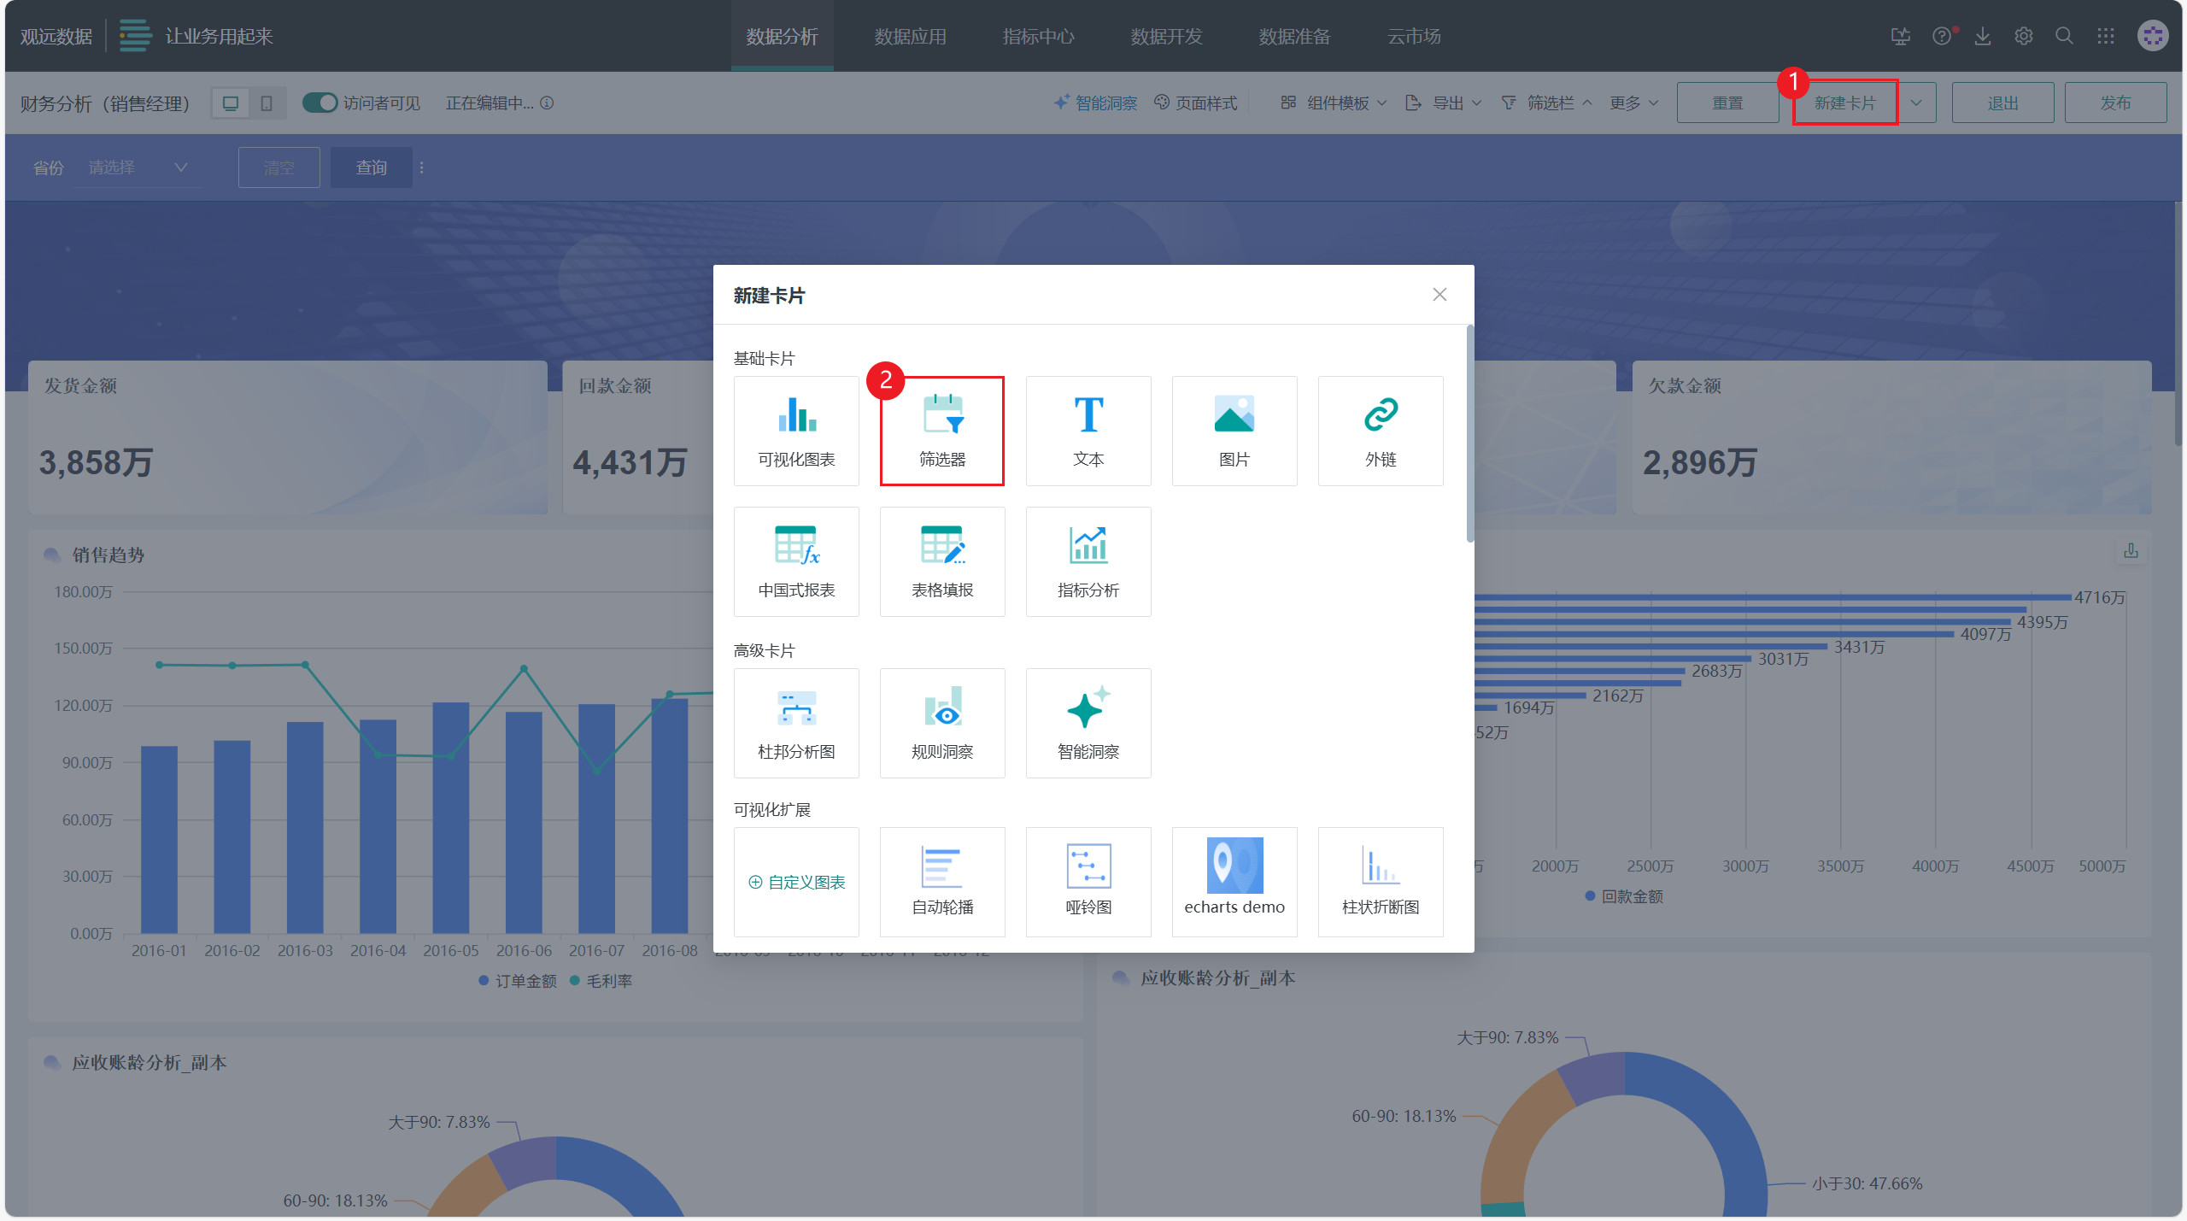Pick the 文本 text card

pos(1088,431)
